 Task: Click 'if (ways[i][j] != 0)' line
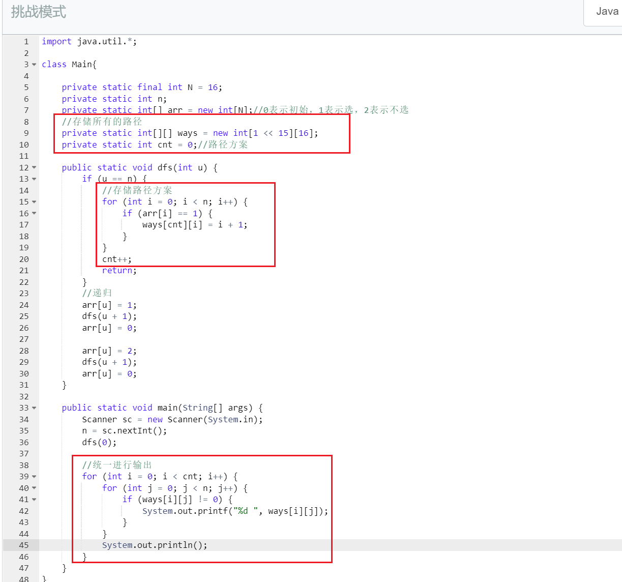point(177,500)
